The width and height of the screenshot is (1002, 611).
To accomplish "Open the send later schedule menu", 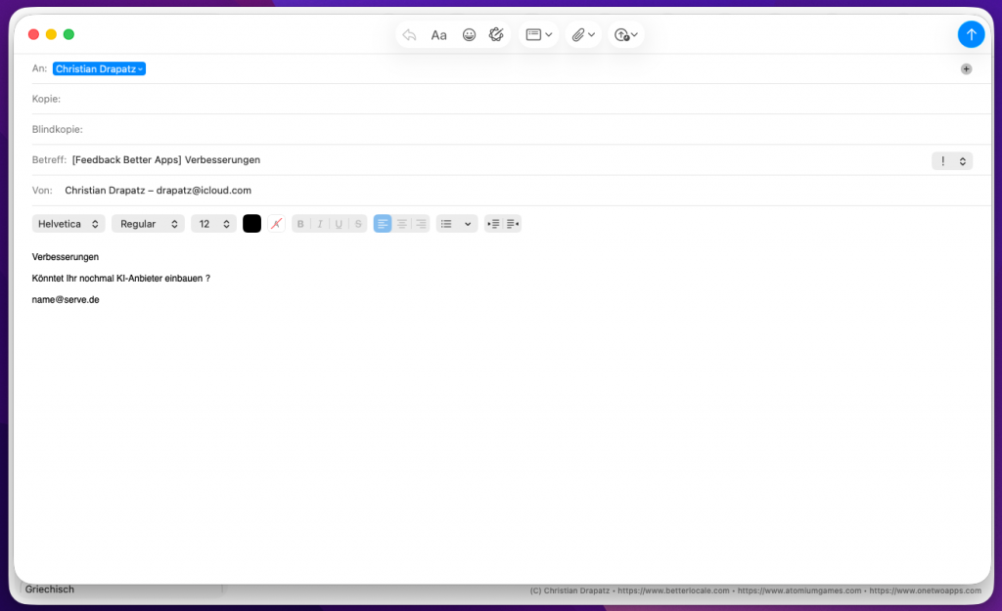I will click(x=626, y=35).
